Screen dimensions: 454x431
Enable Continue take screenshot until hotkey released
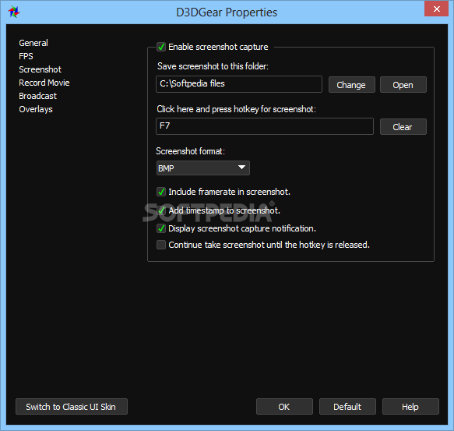pos(161,245)
